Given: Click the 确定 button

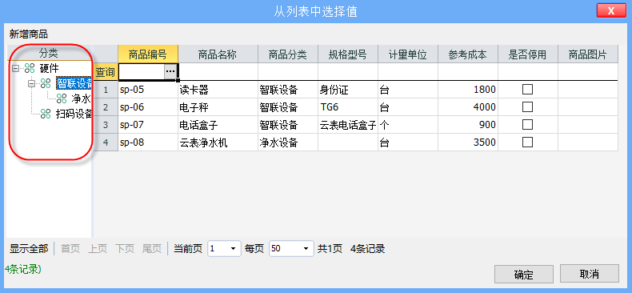Looking at the screenshot, I should tap(524, 275).
